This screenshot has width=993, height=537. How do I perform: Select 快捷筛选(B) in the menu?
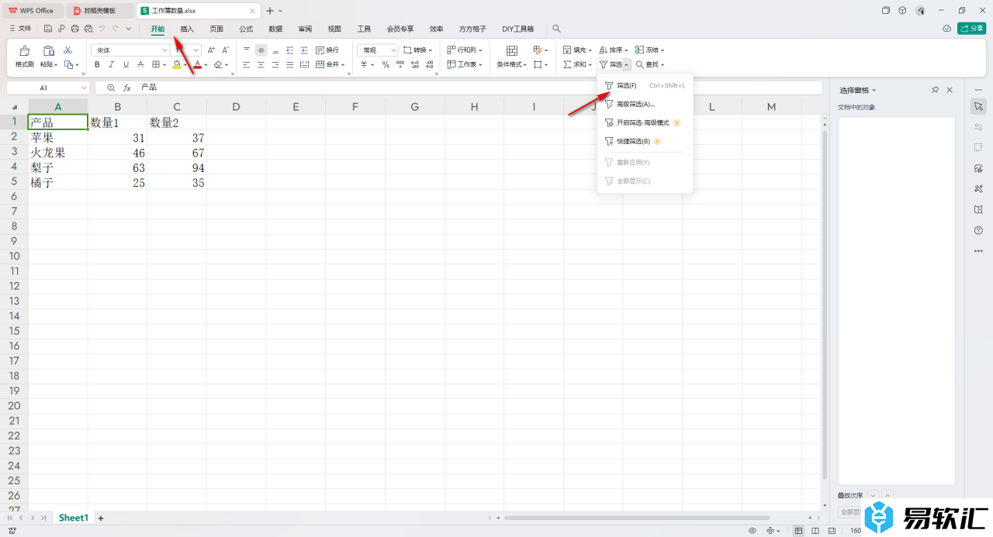tap(645, 141)
